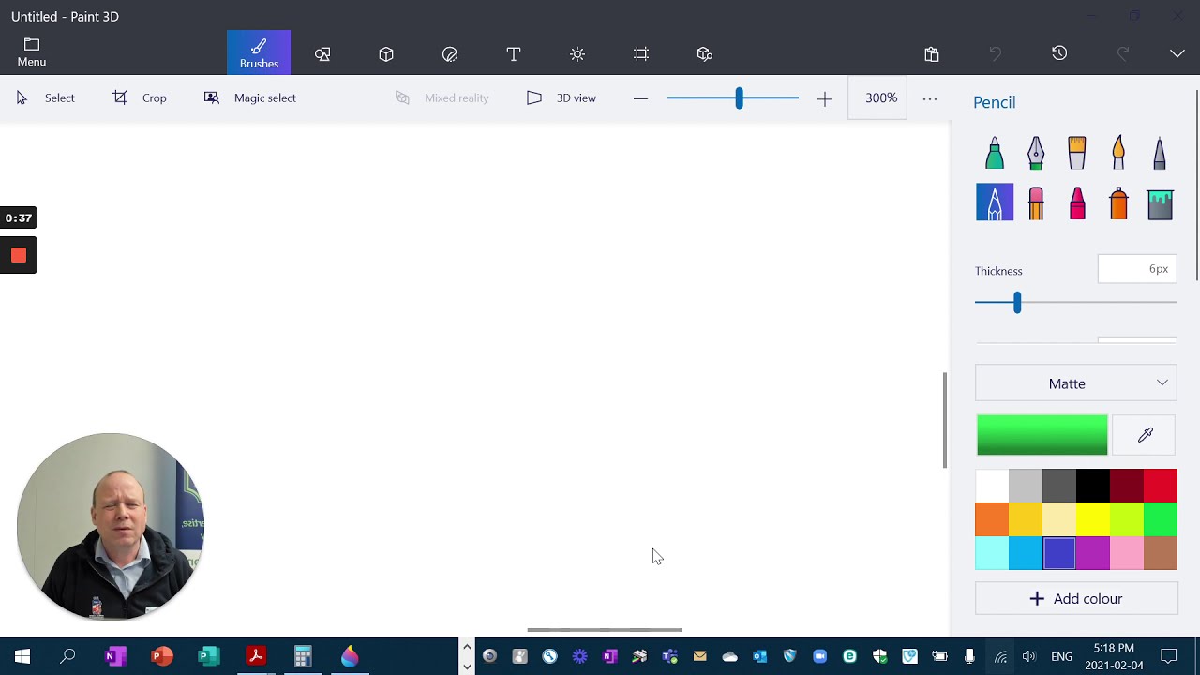Open the 2D shapes tab

pos(322,54)
